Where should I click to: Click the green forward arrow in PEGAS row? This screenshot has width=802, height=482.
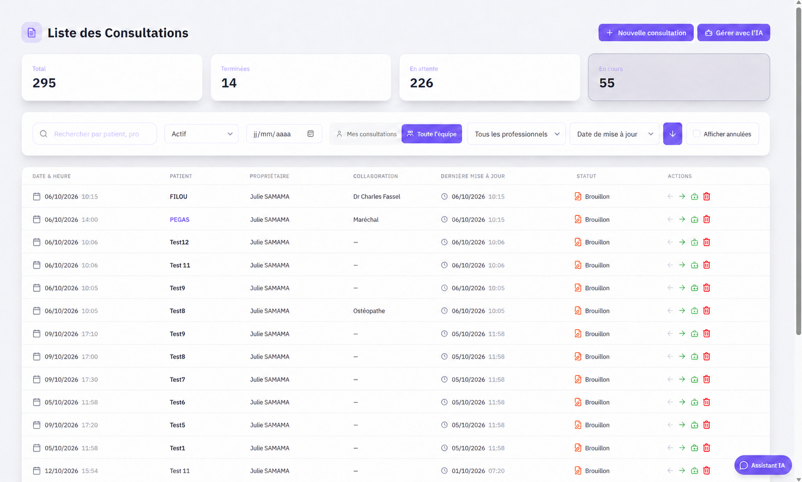tap(682, 219)
